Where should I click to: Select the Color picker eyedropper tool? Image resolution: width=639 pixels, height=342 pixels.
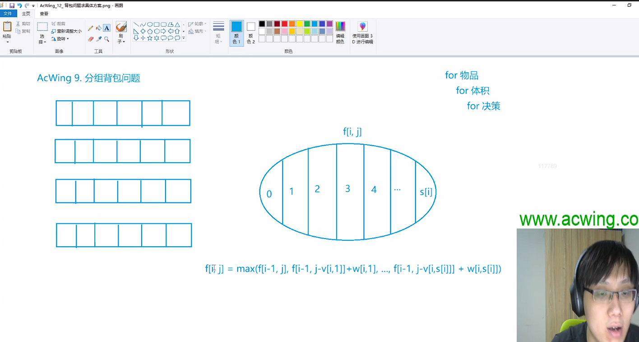click(x=98, y=39)
